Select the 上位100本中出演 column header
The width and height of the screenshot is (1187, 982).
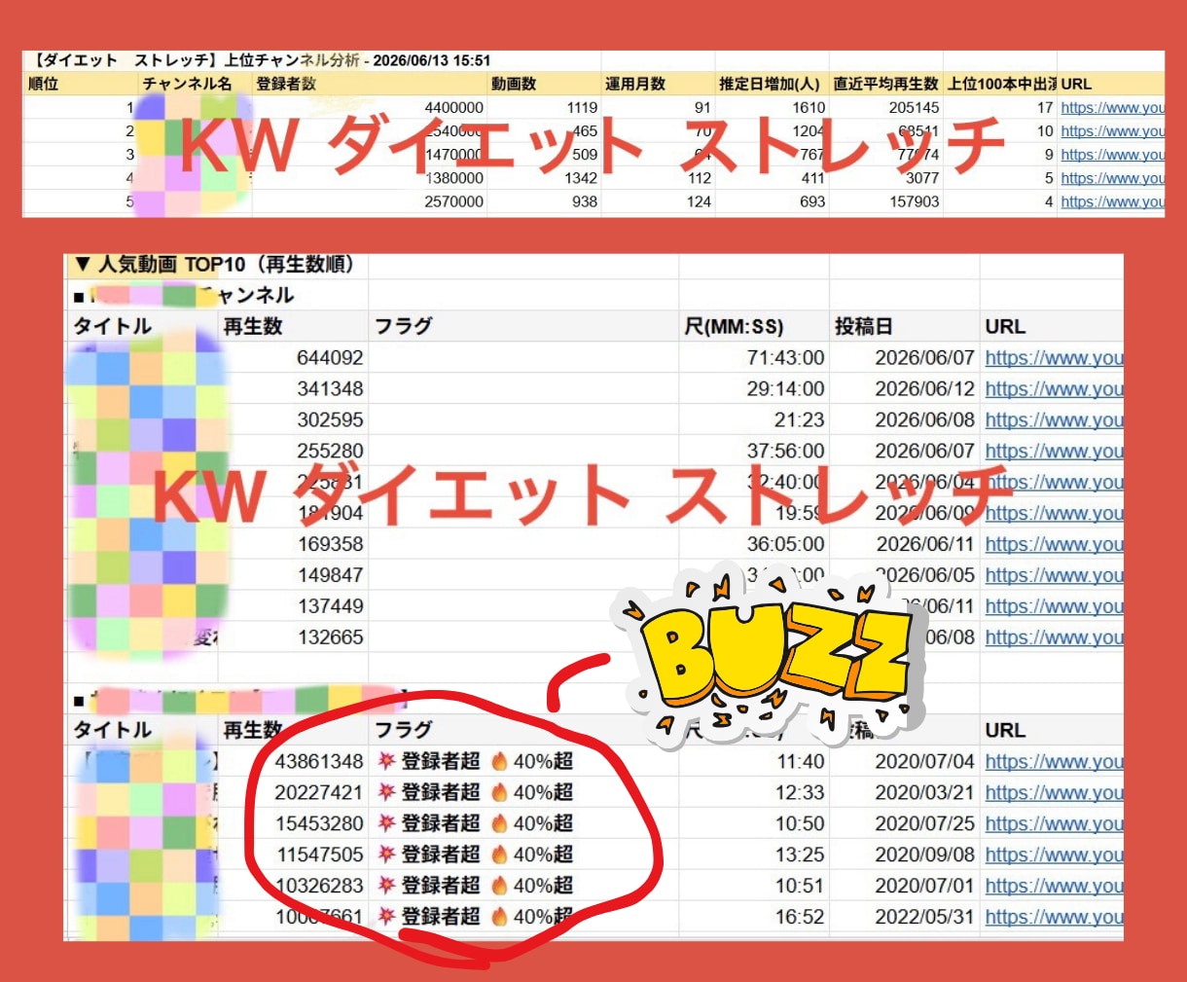click(x=1002, y=85)
